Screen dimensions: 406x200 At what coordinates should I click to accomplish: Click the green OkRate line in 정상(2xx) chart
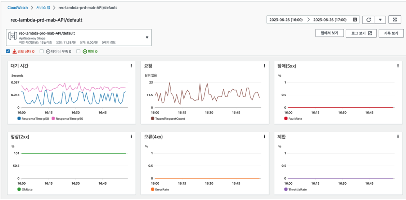click(74, 153)
